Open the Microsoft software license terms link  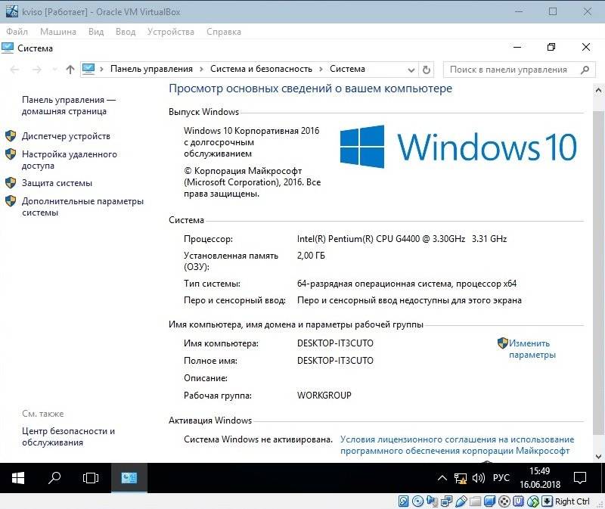click(457, 445)
